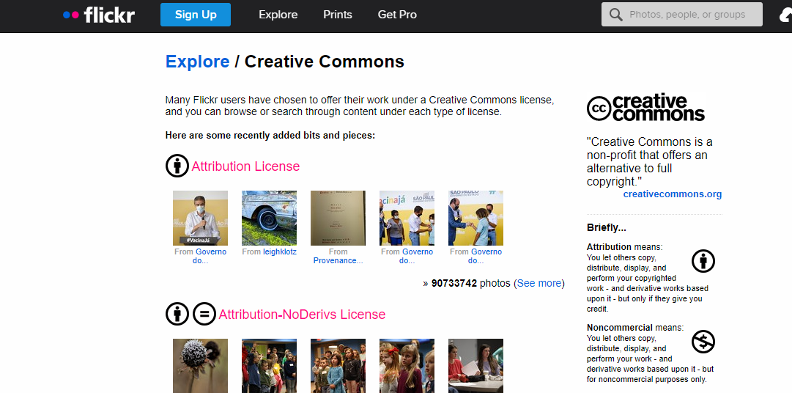Screen dimensions: 792x393
Task: Click the Noncommercial crossed-dollar icon
Action: tap(703, 342)
